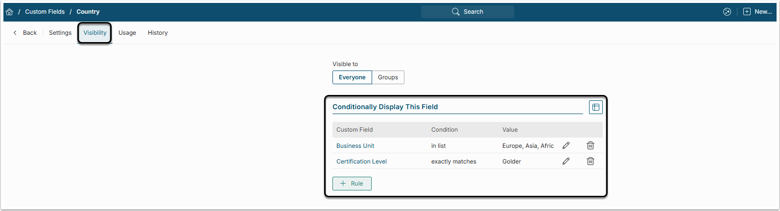Delete the Business Unit rule
Image resolution: width=780 pixels, height=211 pixels.
coord(591,145)
